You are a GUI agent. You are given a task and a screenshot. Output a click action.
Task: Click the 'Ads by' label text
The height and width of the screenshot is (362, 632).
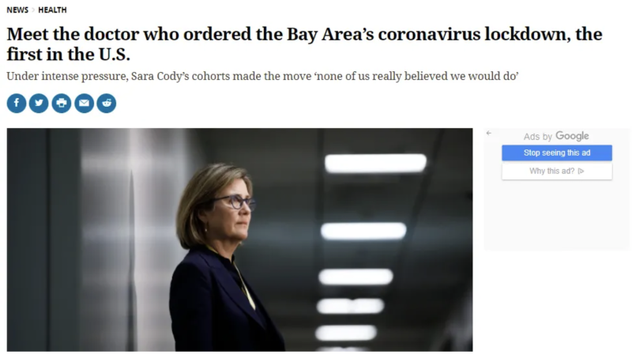pyautogui.click(x=538, y=137)
